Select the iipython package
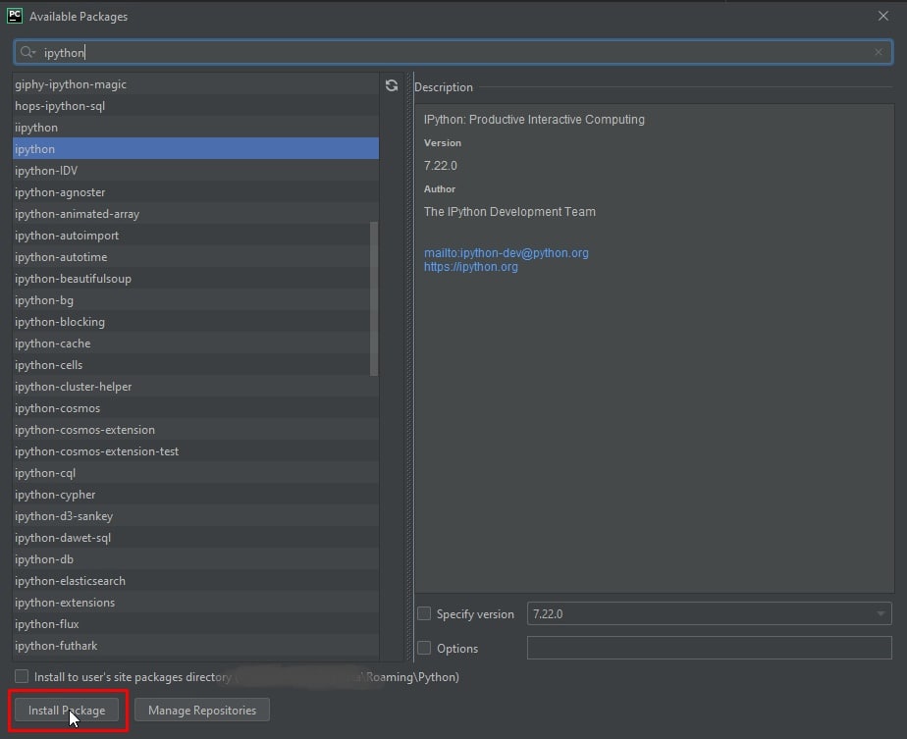 coord(195,128)
